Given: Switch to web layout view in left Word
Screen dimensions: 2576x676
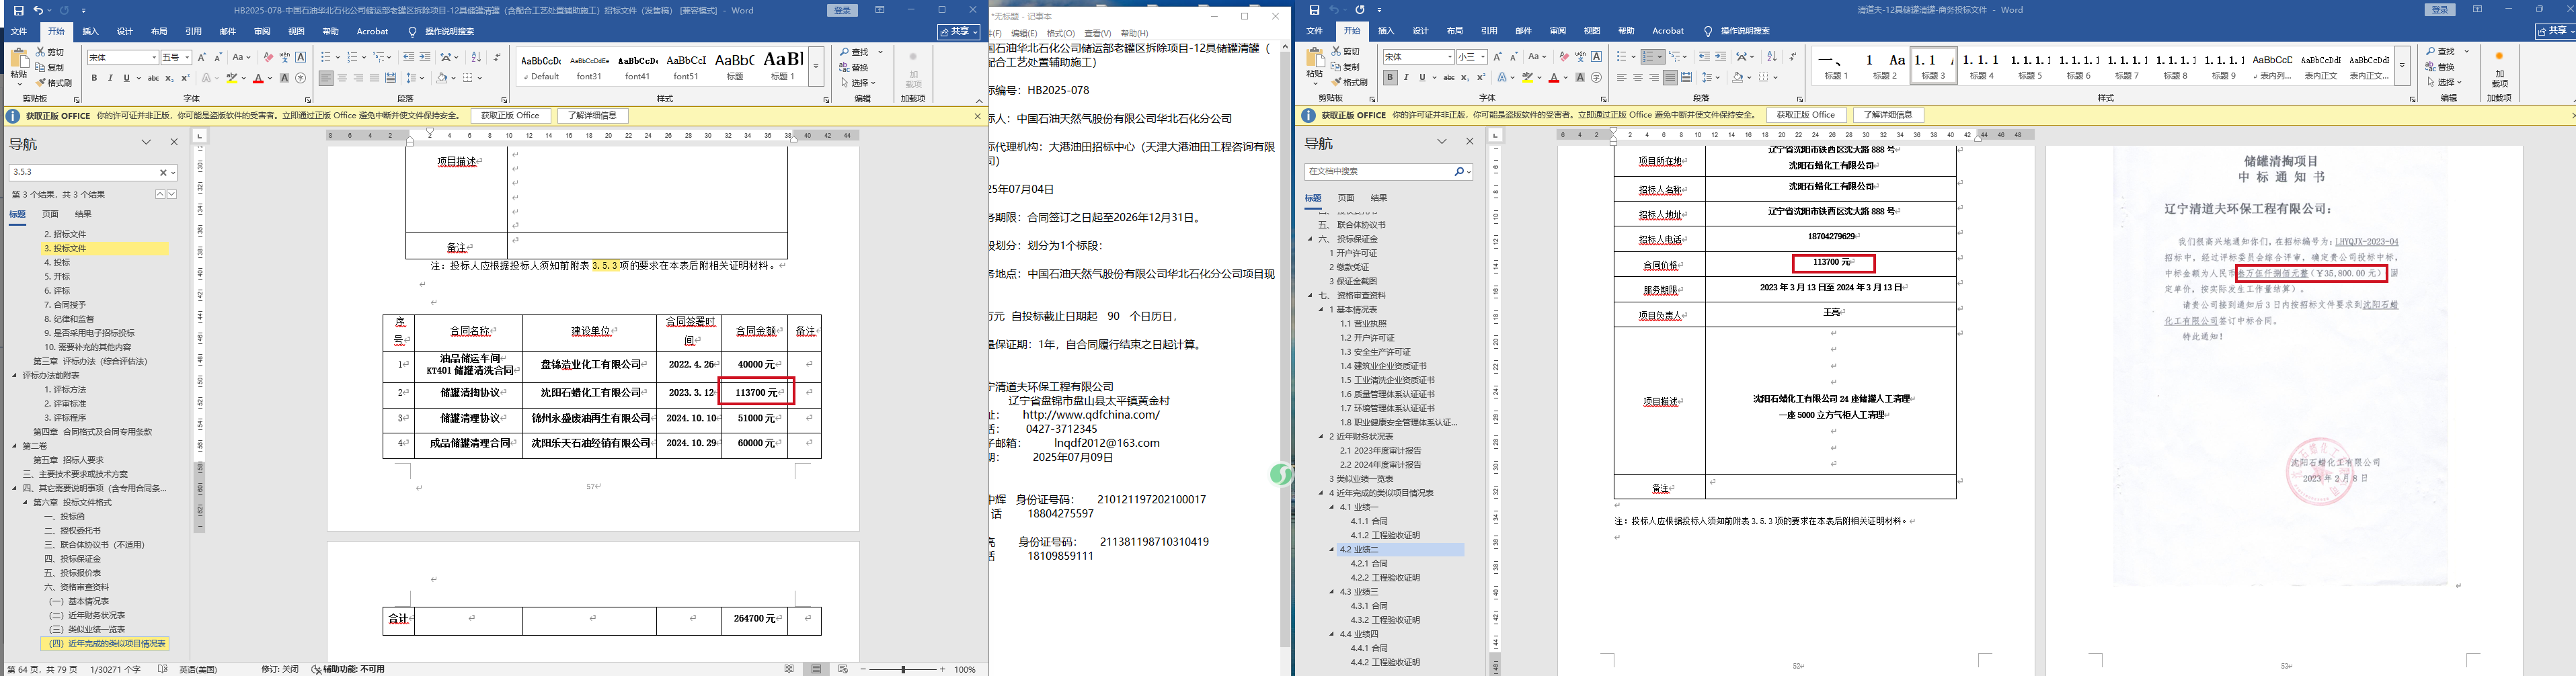Looking at the screenshot, I should [x=843, y=669].
